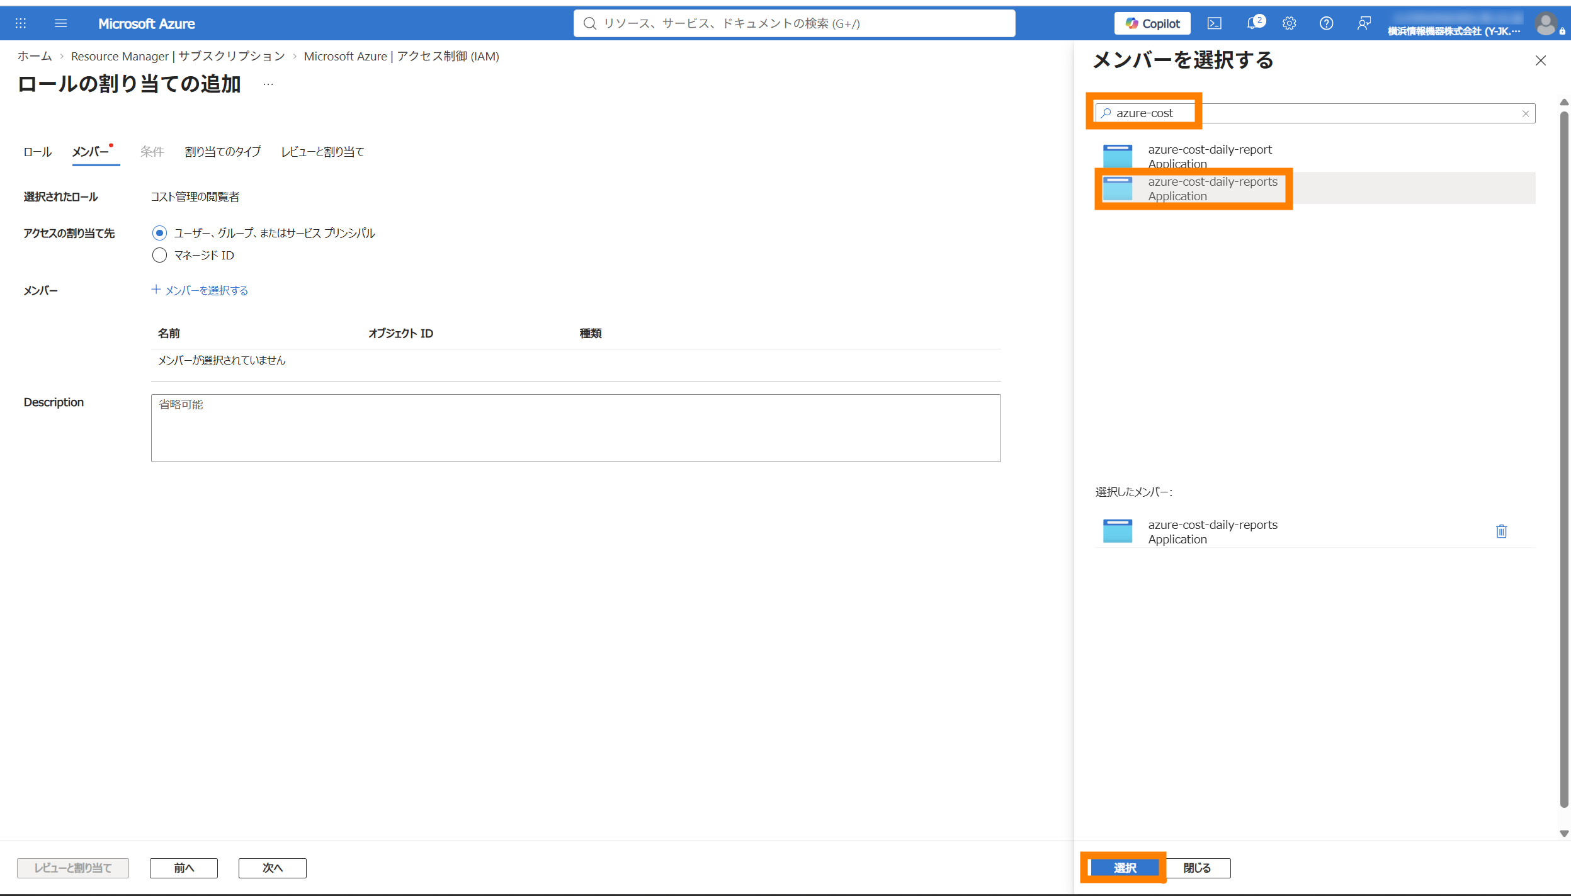Click the 次へ button
The height and width of the screenshot is (896, 1571).
point(273,868)
